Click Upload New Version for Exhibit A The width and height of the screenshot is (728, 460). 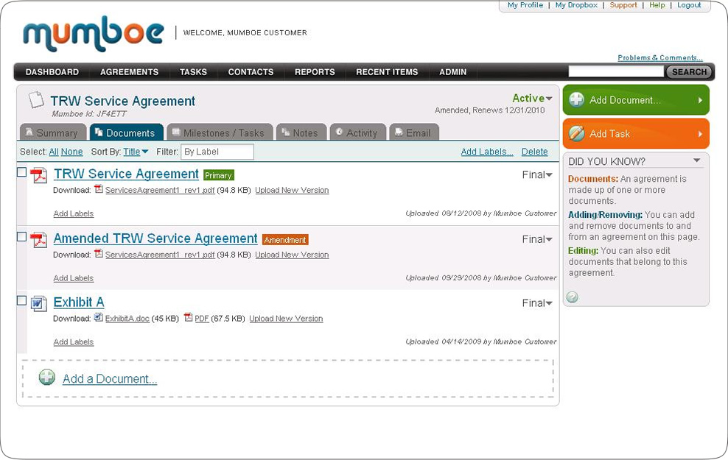pyautogui.click(x=286, y=319)
